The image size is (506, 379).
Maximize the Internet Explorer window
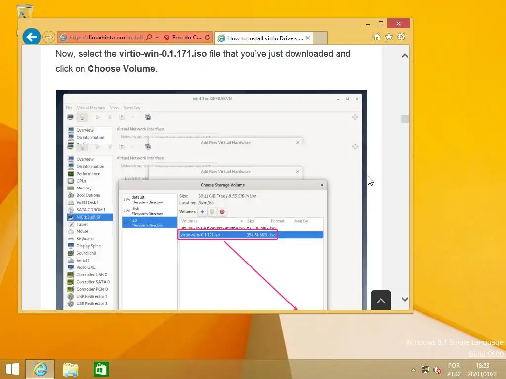coord(381,24)
